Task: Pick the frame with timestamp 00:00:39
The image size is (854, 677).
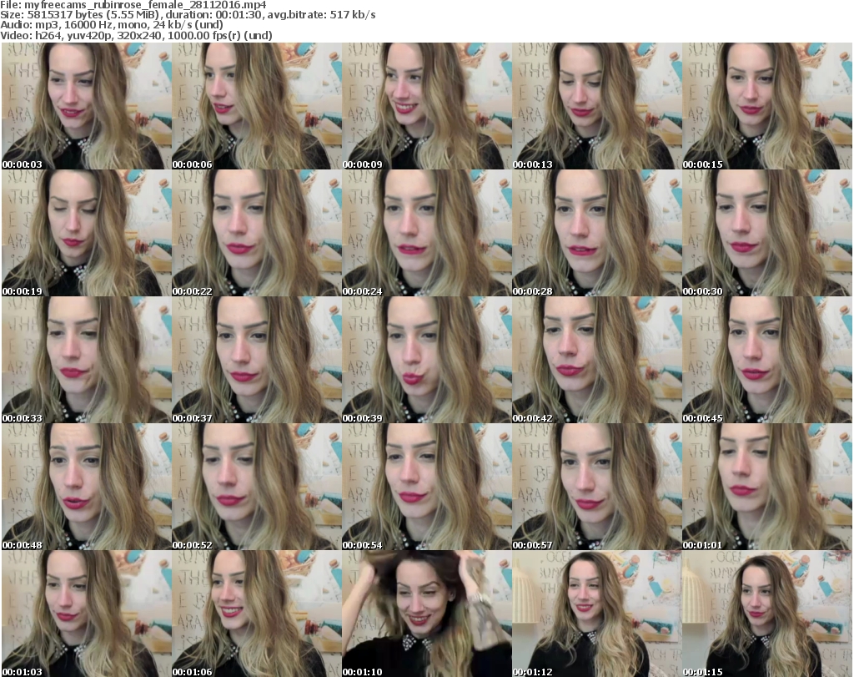Action: (x=427, y=361)
